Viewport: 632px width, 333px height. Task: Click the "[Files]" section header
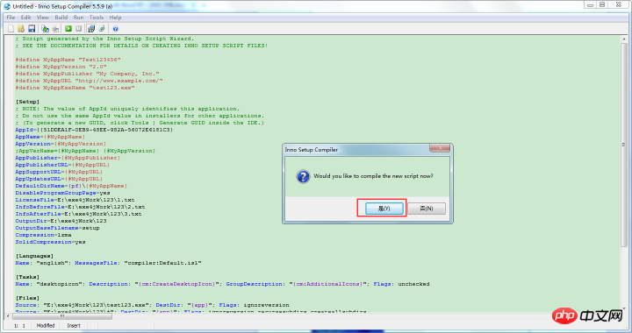(27, 298)
